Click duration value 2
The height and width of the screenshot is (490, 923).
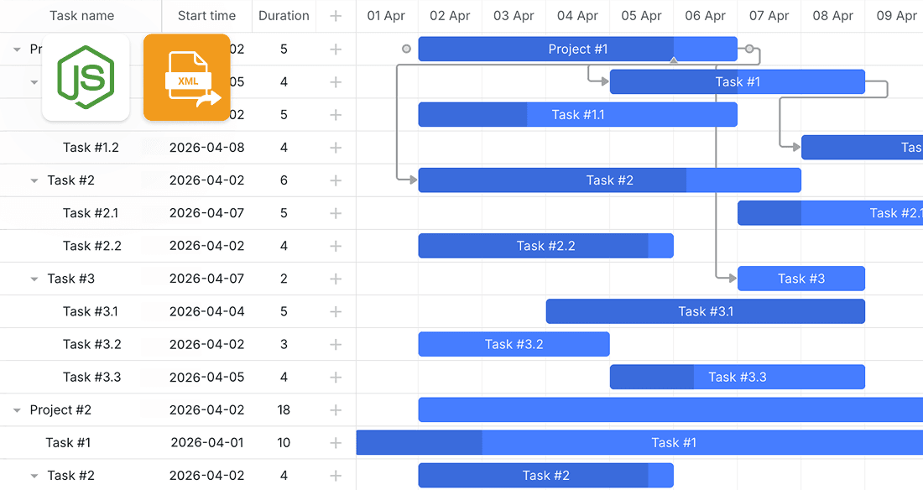284,279
